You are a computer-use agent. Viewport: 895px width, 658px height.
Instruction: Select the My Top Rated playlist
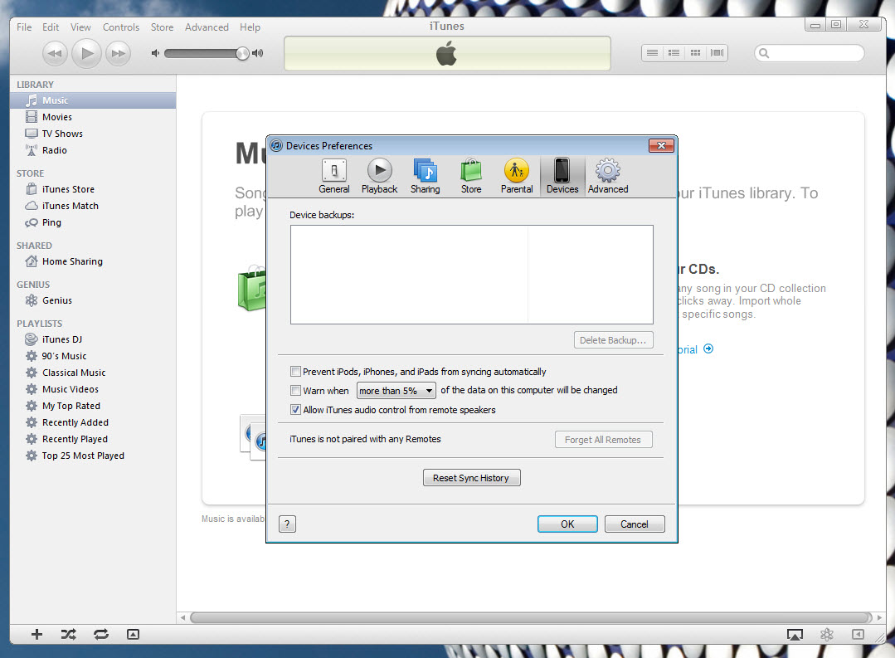(x=92, y=406)
